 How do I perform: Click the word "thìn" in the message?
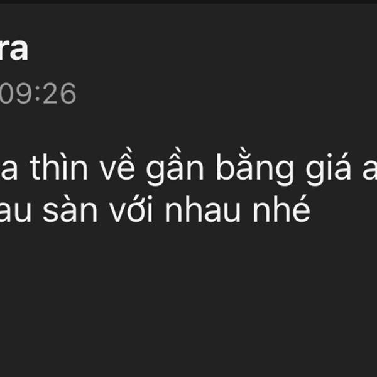58,167
